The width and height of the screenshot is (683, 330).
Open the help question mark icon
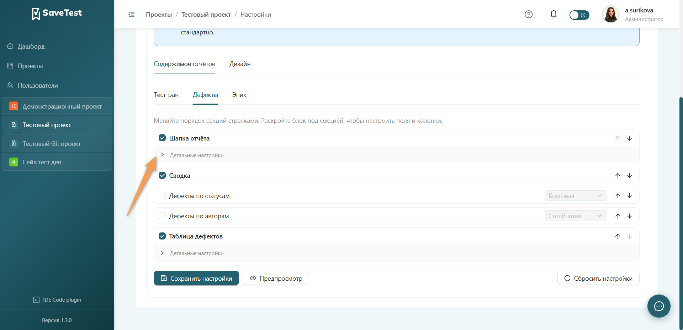click(529, 15)
